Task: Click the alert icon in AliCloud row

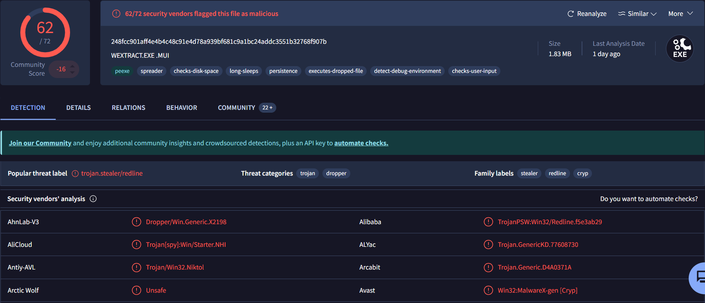Action: pyautogui.click(x=137, y=244)
